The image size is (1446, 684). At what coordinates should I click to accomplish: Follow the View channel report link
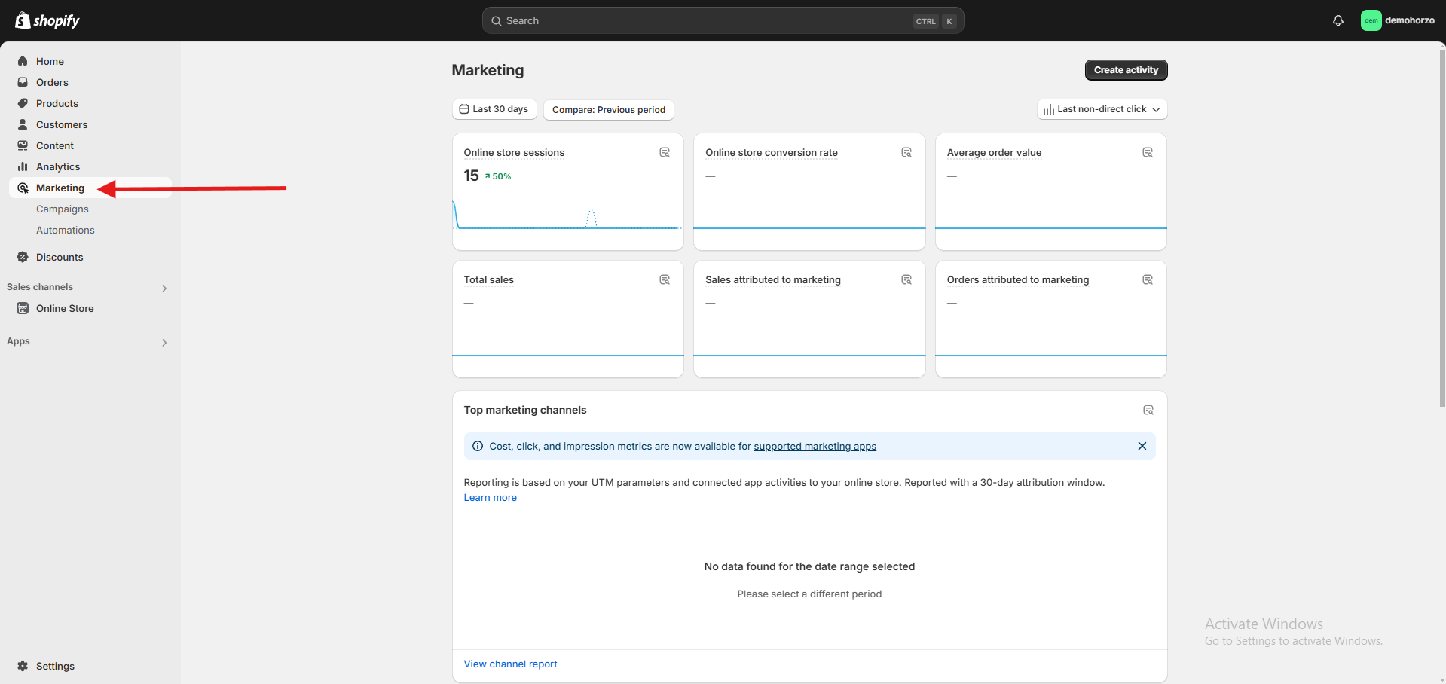click(x=510, y=664)
